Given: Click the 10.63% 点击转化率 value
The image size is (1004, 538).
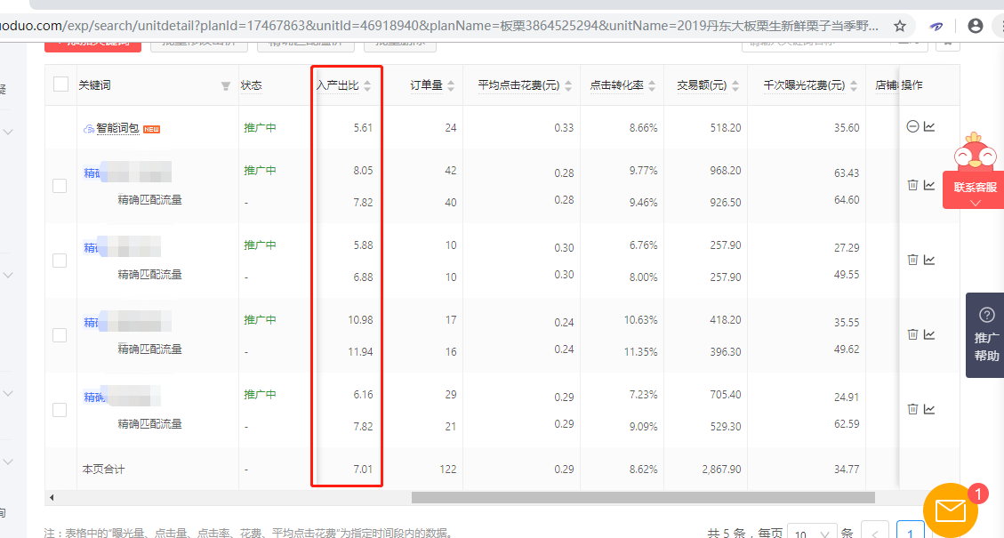Looking at the screenshot, I should tap(641, 319).
